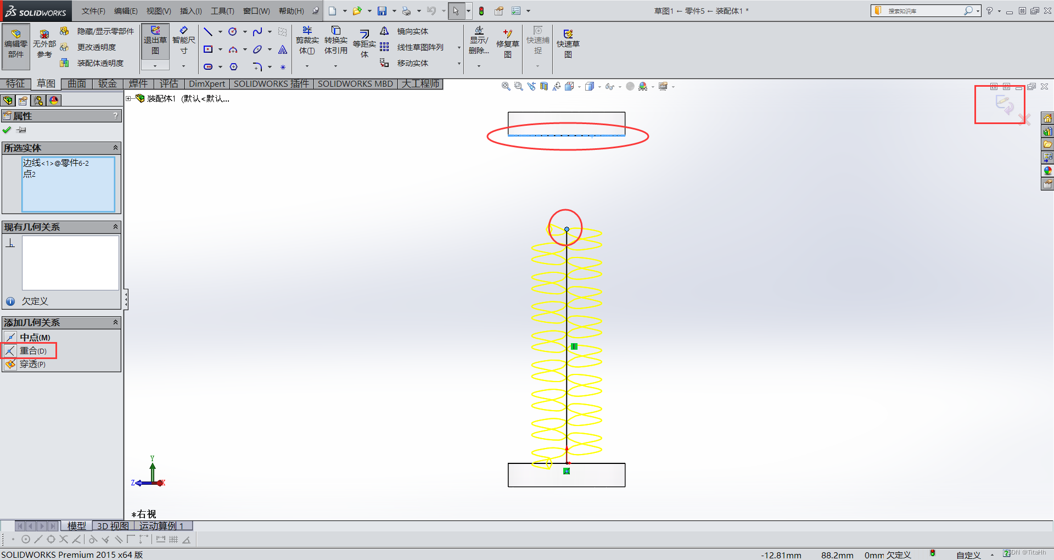Open dropdown under Trim Entities button
Screen dimensions: 1054x560
(307, 66)
